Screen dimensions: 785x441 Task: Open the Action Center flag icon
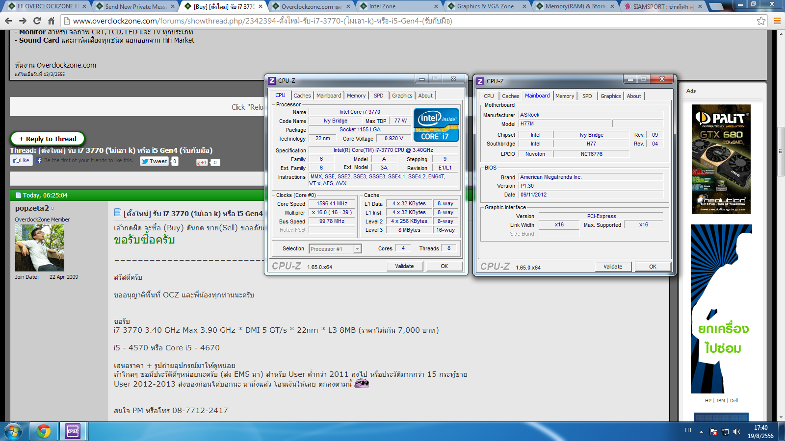(713, 432)
